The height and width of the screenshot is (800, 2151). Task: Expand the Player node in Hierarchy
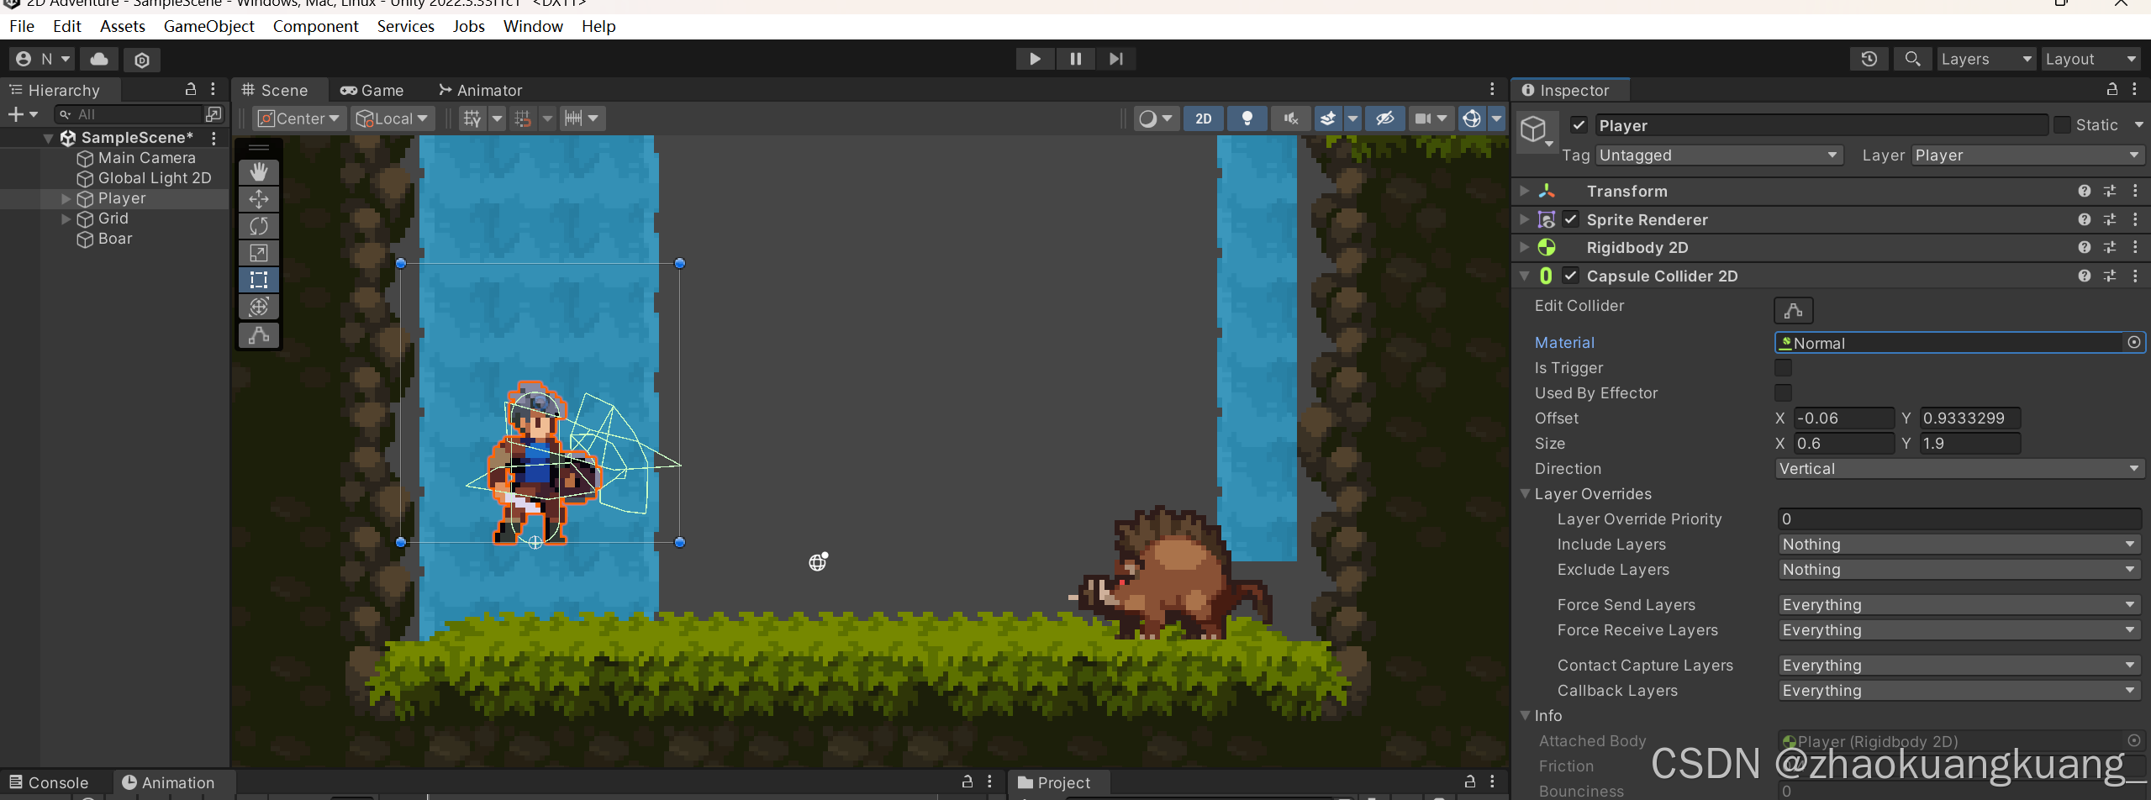click(x=66, y=198)
